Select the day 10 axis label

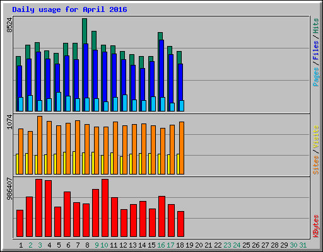(x=104, y=245)
